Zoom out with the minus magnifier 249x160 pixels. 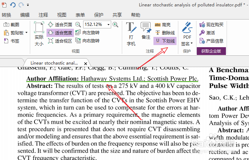click(78, 24)
